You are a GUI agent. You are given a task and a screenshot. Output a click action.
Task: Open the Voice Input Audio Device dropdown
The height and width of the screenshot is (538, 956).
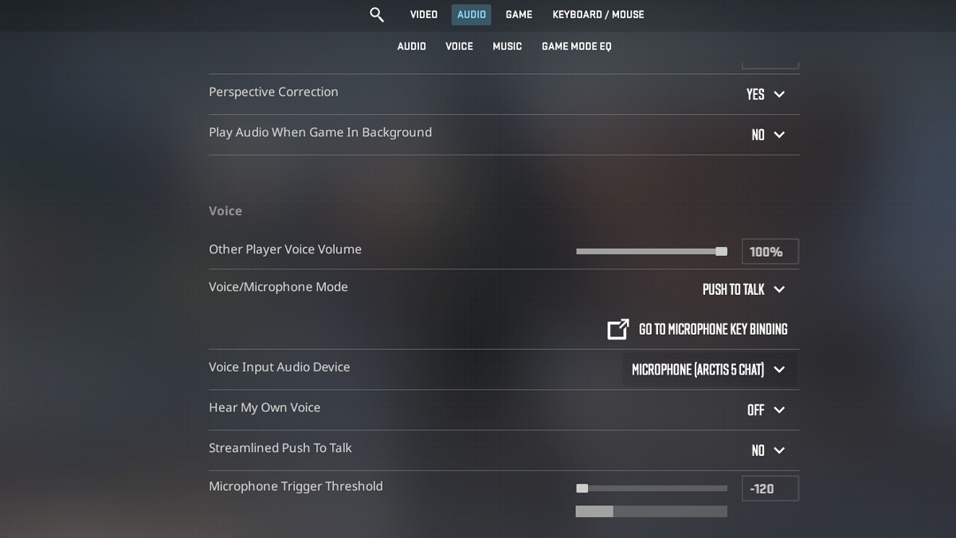[708, 370]
